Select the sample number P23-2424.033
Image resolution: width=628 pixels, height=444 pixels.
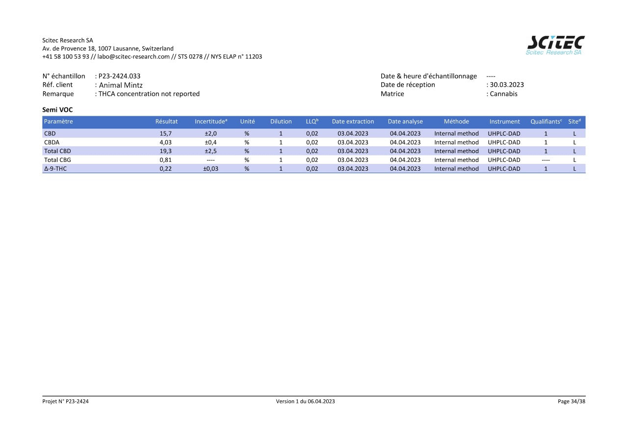119,76
